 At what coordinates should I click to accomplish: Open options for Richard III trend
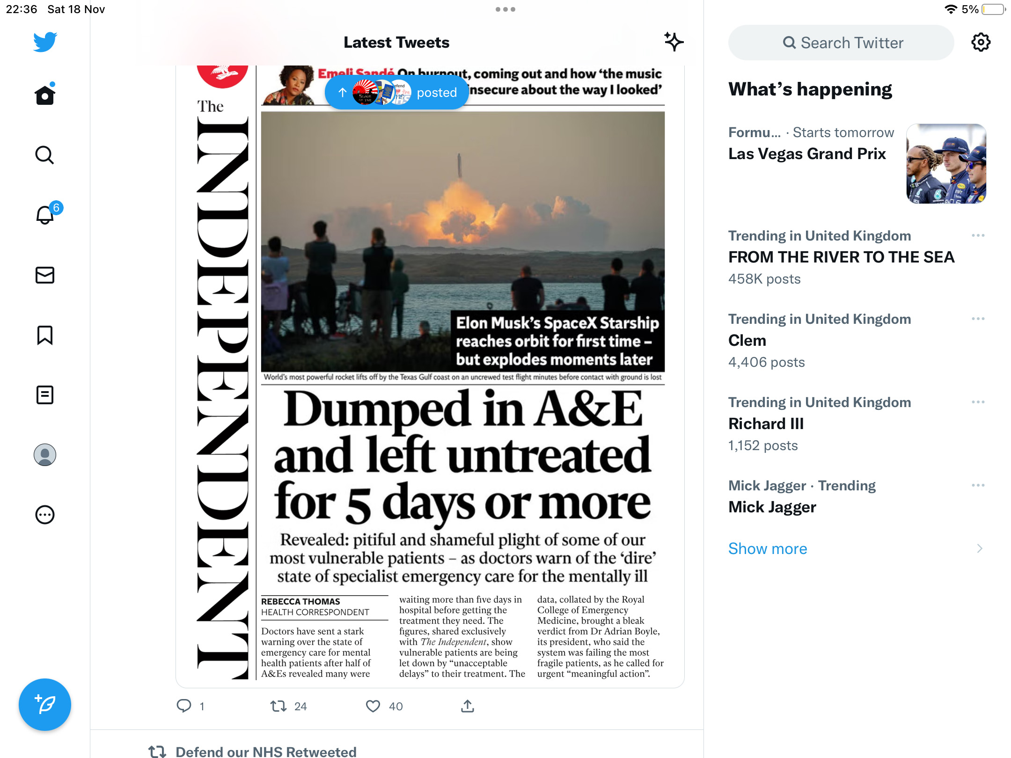tap(978, 402)
